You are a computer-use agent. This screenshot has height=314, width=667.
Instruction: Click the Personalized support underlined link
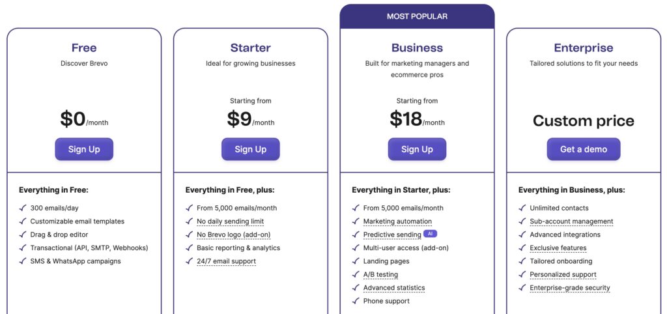pos(563,275)
